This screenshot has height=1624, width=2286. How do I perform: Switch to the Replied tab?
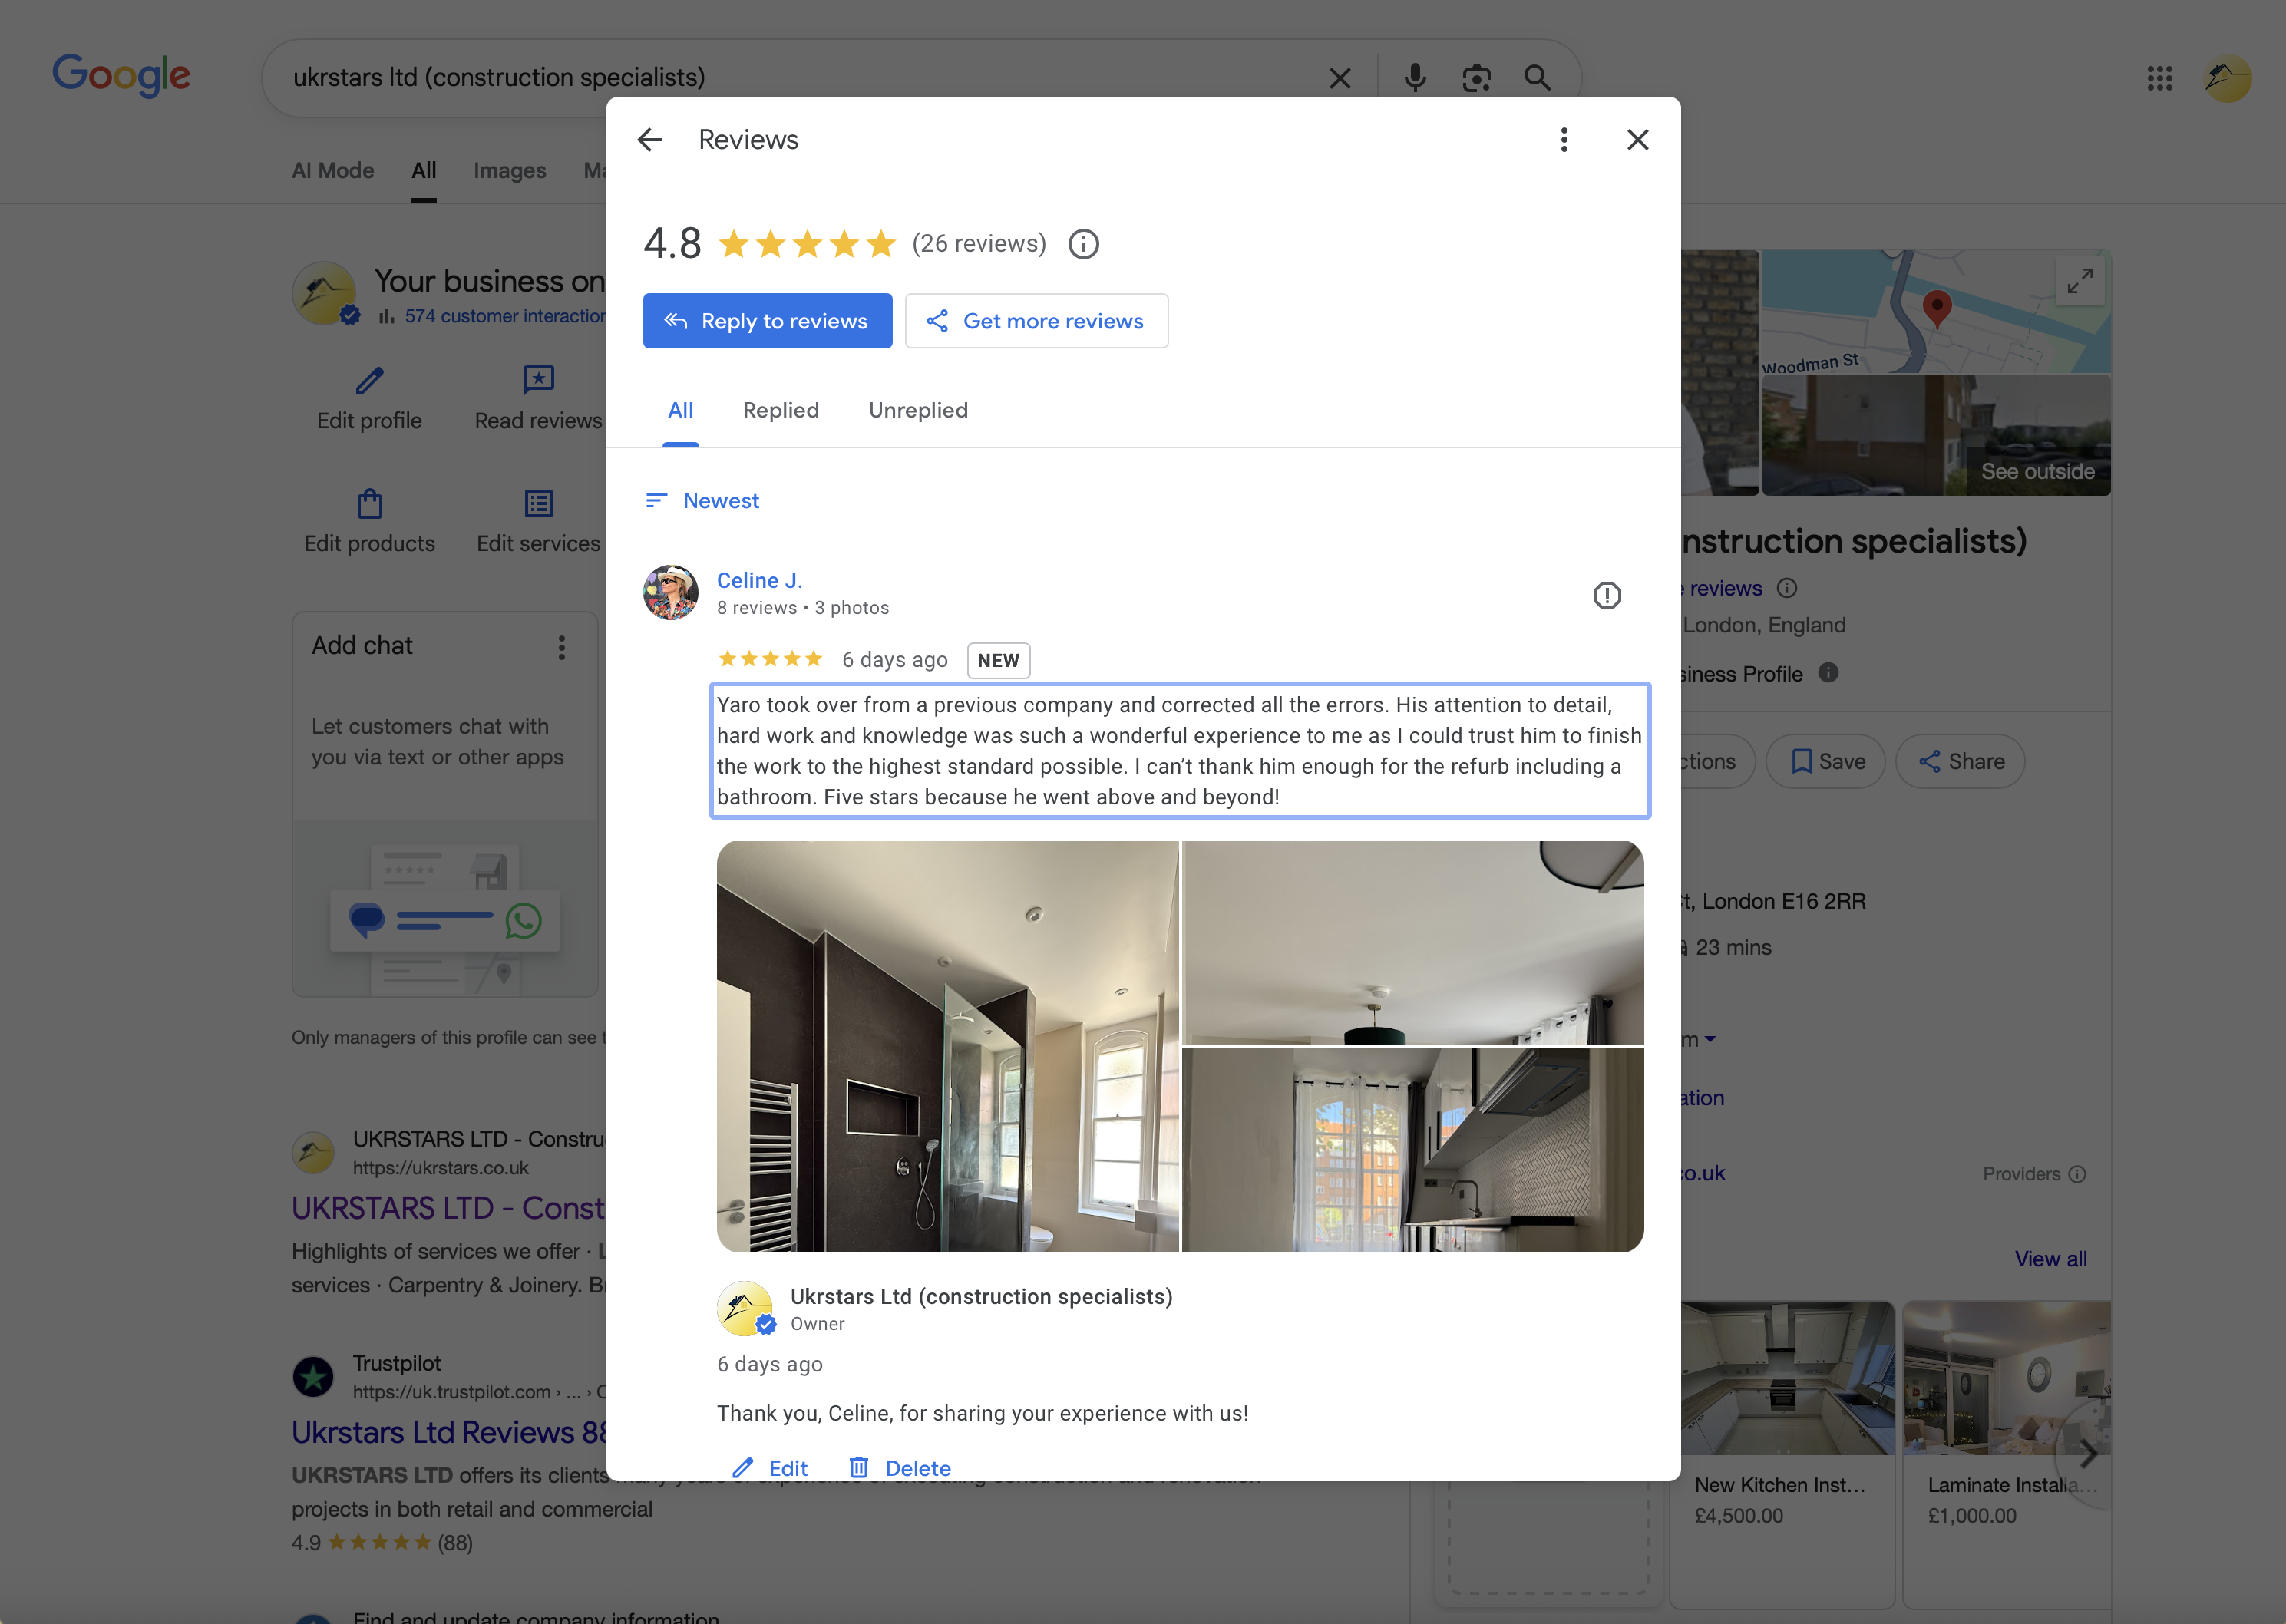coord(780,410)
